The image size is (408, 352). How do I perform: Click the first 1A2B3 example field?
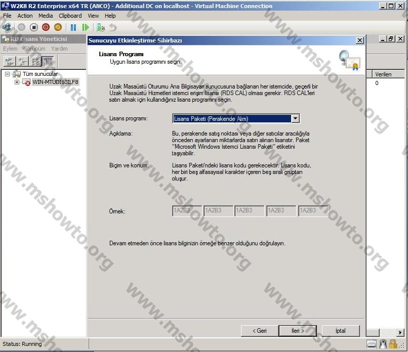tap(187, 211)
